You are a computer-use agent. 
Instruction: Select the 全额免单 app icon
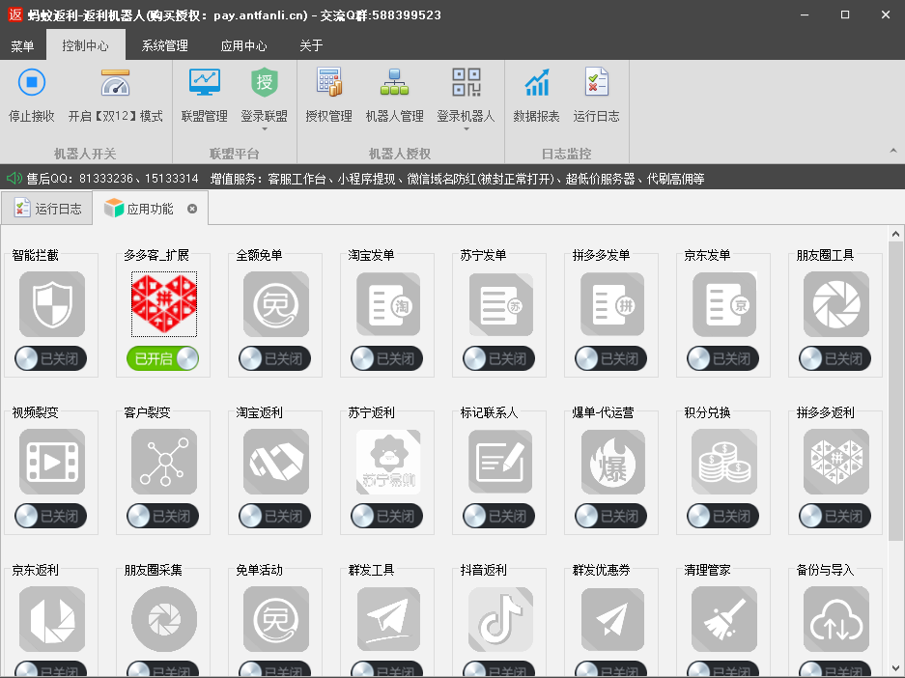point(276,304)
